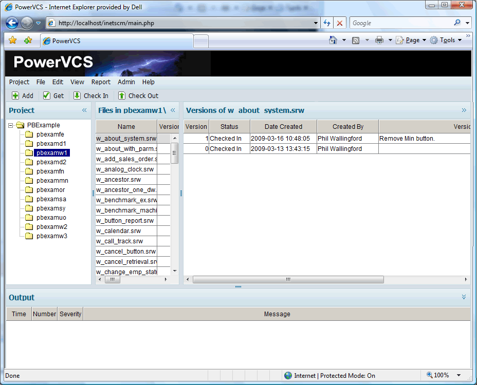Open the Help menu

(149, 82)
